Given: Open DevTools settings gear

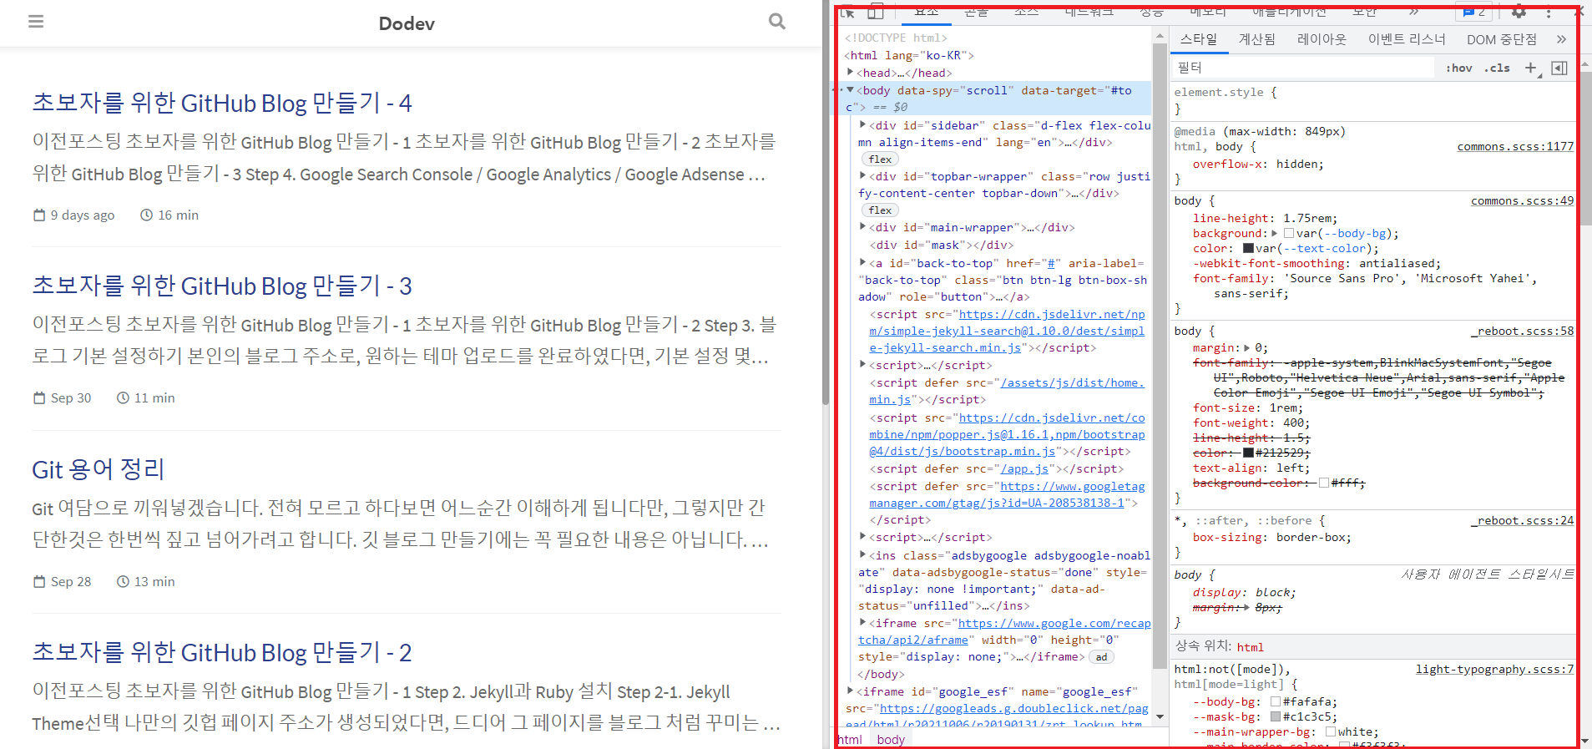Looking at the screenshot, I should pos(1519,12).
